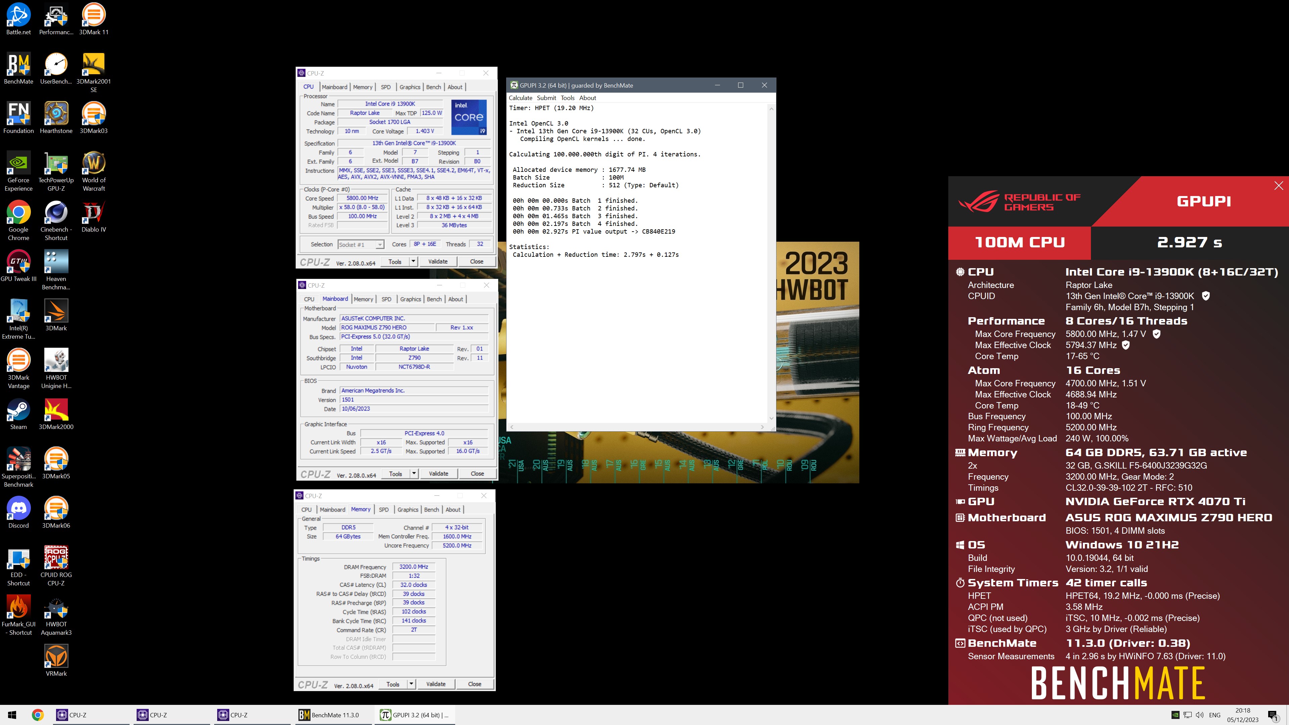Open Submit menu in GPUPI
The image size is (1289, 725).
[x=546, y=98]
